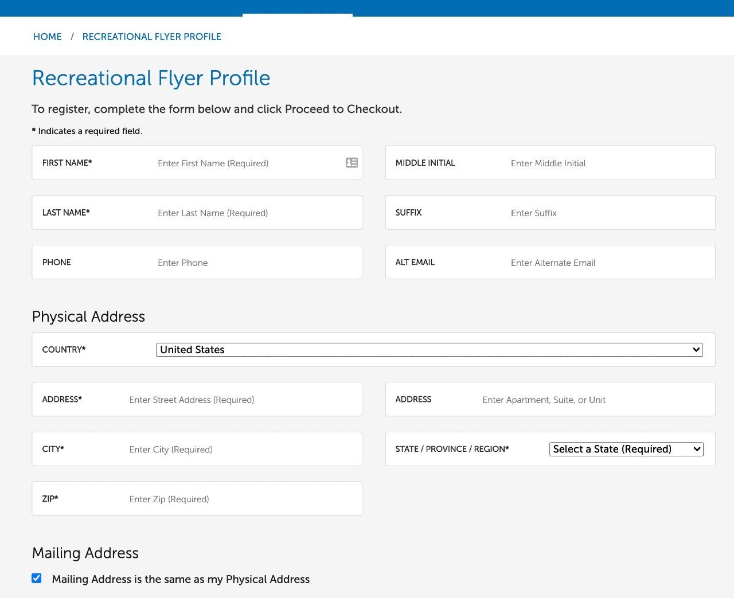Click the active white tab in top bar
Screen dimensions: 734x598
(297, 14)
